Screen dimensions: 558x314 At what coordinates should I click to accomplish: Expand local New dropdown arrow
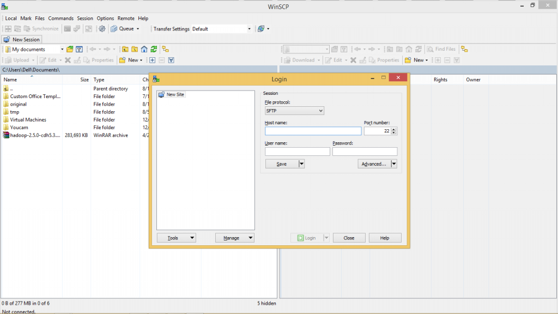141,60
